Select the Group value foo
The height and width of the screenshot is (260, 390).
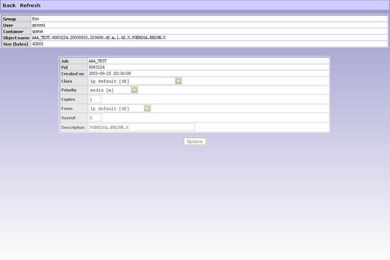36,19
